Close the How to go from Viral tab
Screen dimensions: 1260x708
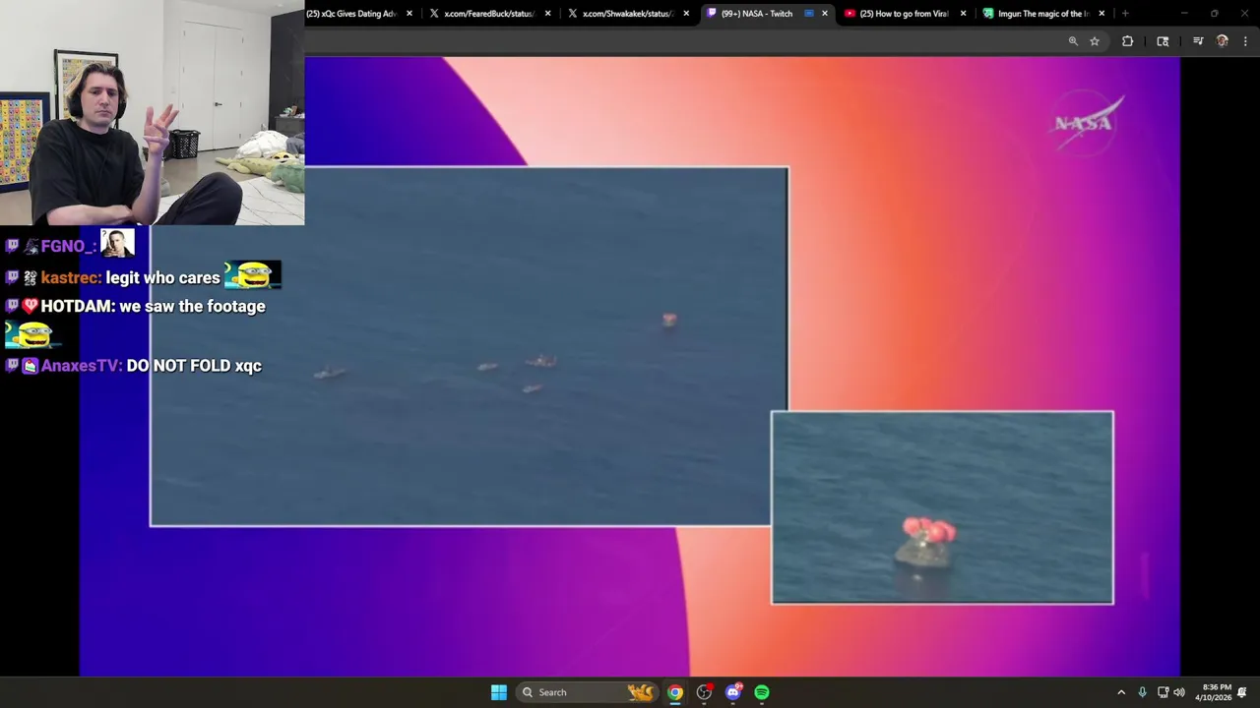click(x=963, y=14)
